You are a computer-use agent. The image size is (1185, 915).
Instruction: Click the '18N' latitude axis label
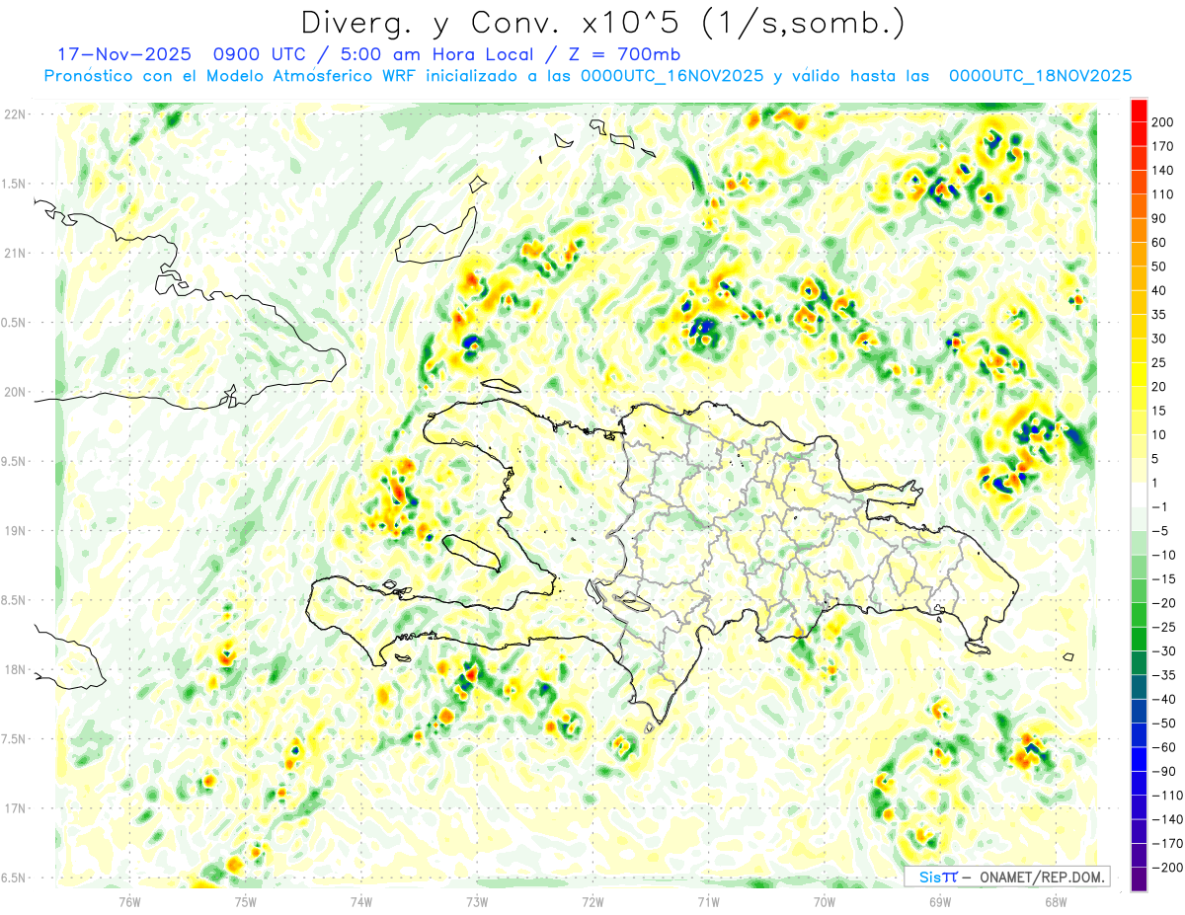pyautogui.click(x=15, y=670)
